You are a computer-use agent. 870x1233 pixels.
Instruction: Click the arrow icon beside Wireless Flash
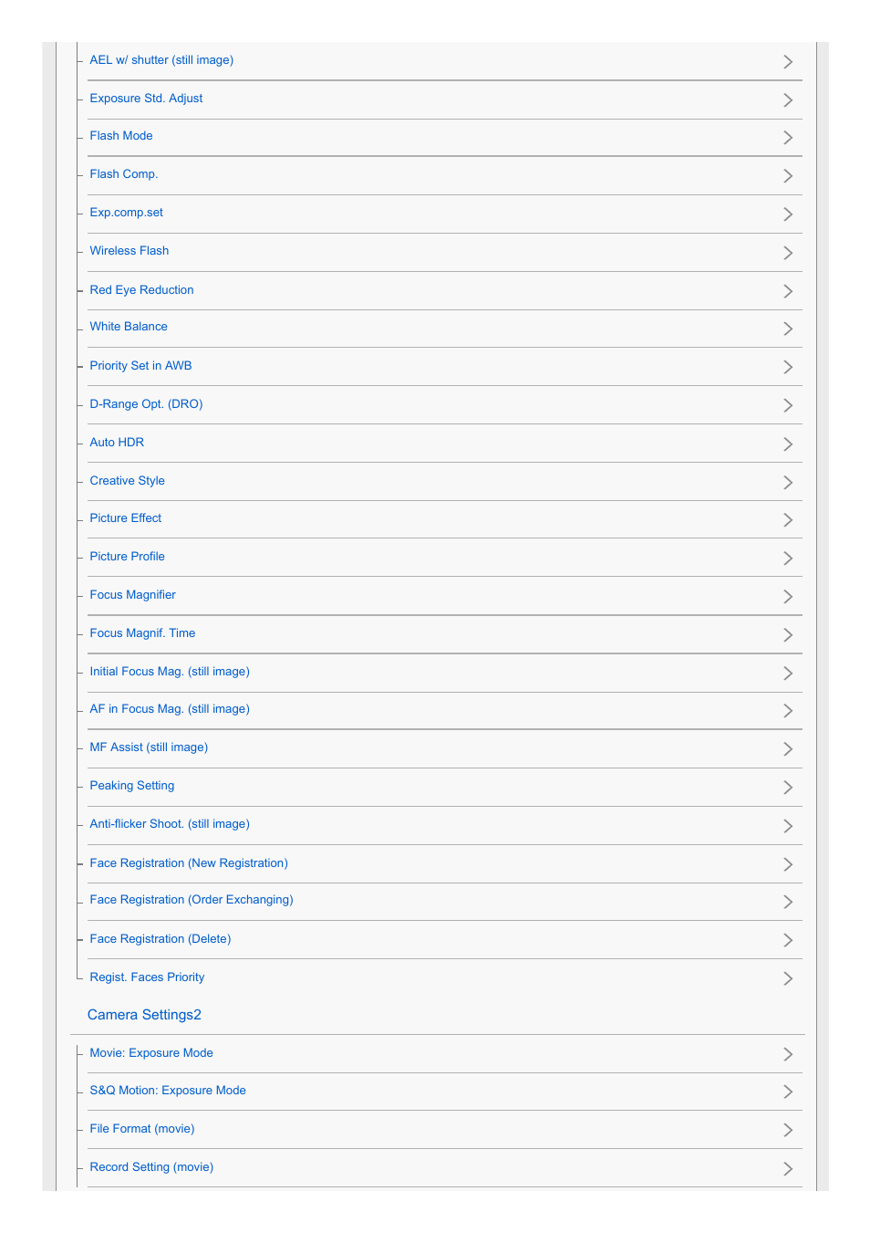tap(788, 253)
